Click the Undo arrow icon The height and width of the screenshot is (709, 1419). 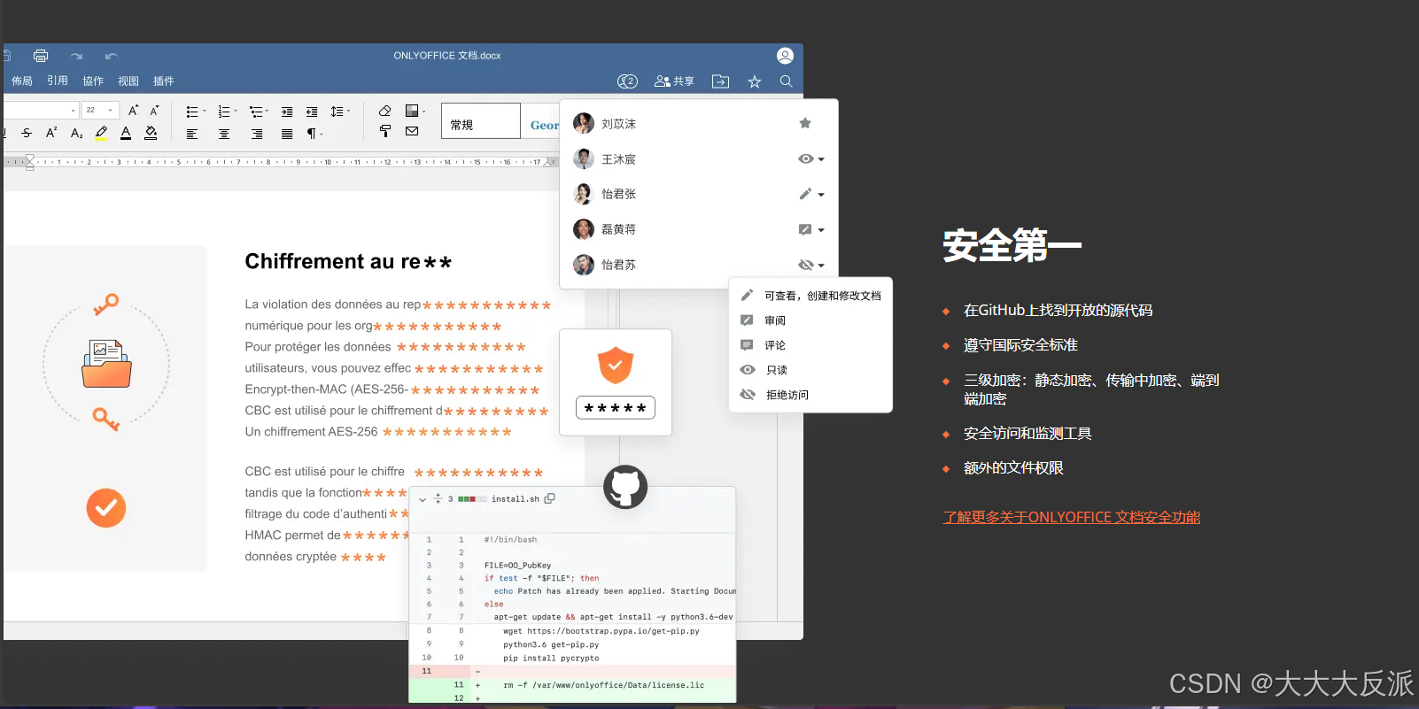pos(111,56)
